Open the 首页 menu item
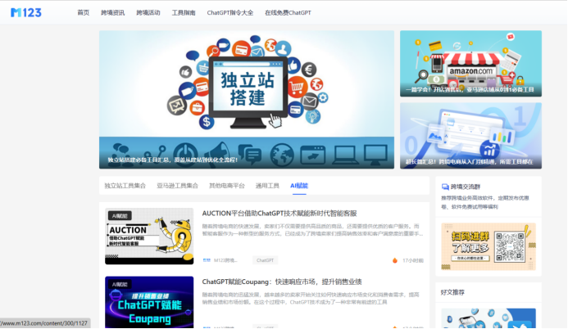This screenshot has width=568, height=329. point(84,12)
